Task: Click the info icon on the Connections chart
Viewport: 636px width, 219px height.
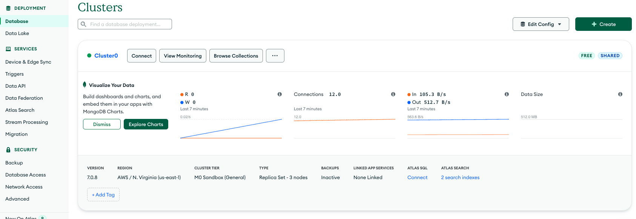Action: pos(393,94)
